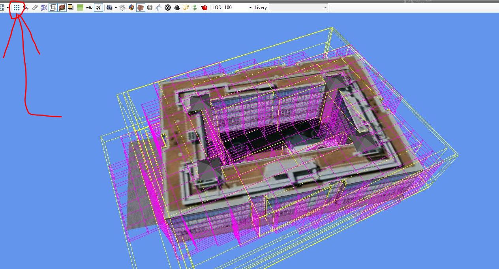Click the blue particle effects icon
The height and width of the screenshot is (269, 499).
pyautogui.click(x=44, y=8)
